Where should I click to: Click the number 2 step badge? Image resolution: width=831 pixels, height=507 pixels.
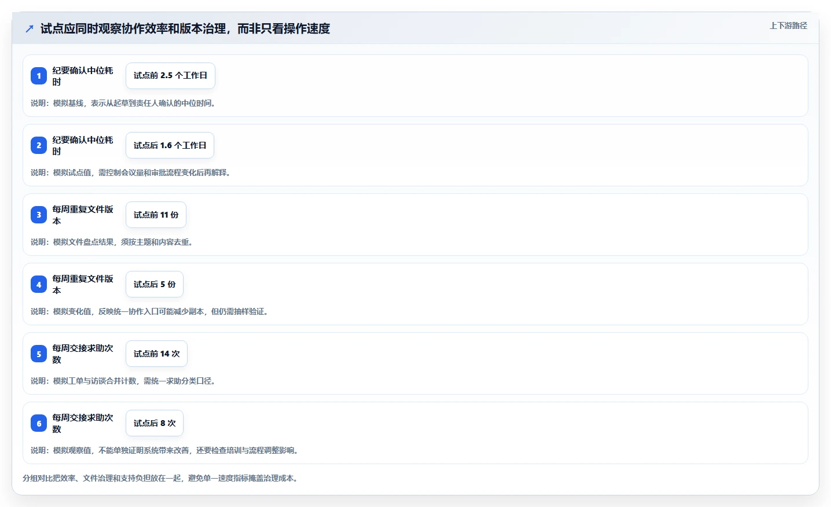[39, 145]
